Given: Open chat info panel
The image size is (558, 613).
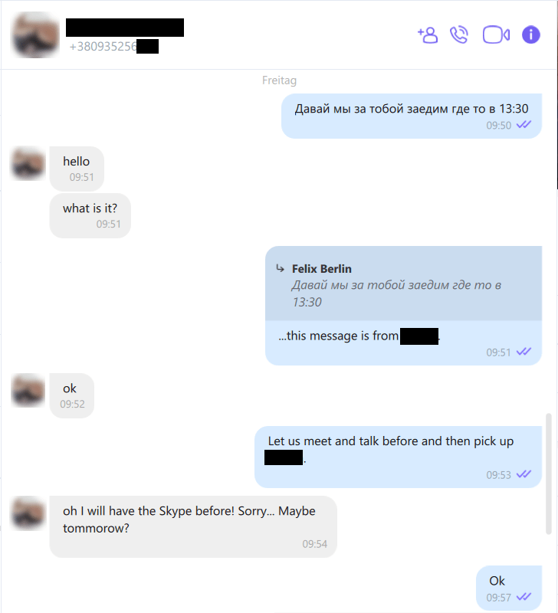Looking at the screenshot, I should tap(531, 34).
